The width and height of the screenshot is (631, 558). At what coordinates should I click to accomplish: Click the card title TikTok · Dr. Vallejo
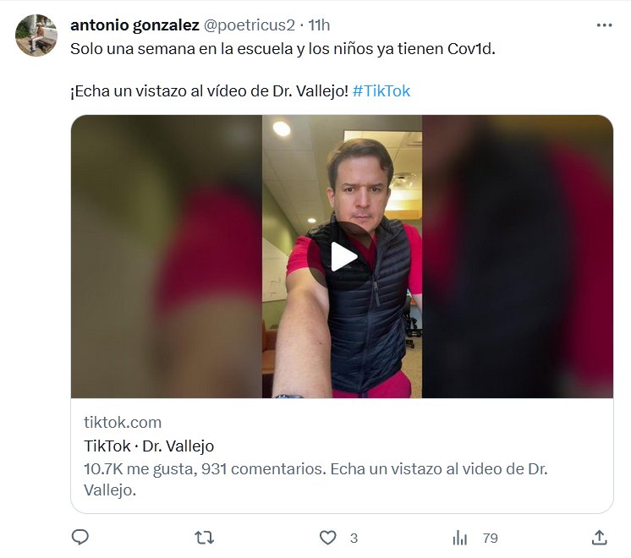149,446
